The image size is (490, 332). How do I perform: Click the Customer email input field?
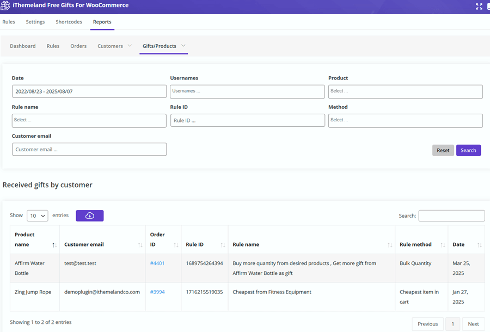(x=89, y=149)
